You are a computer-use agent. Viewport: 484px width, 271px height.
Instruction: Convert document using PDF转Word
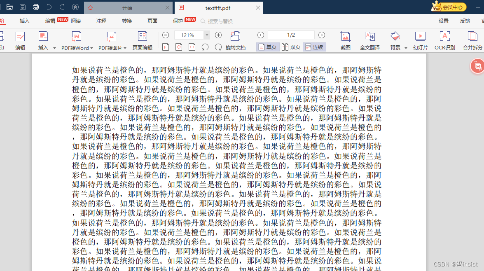coord(76,40)
